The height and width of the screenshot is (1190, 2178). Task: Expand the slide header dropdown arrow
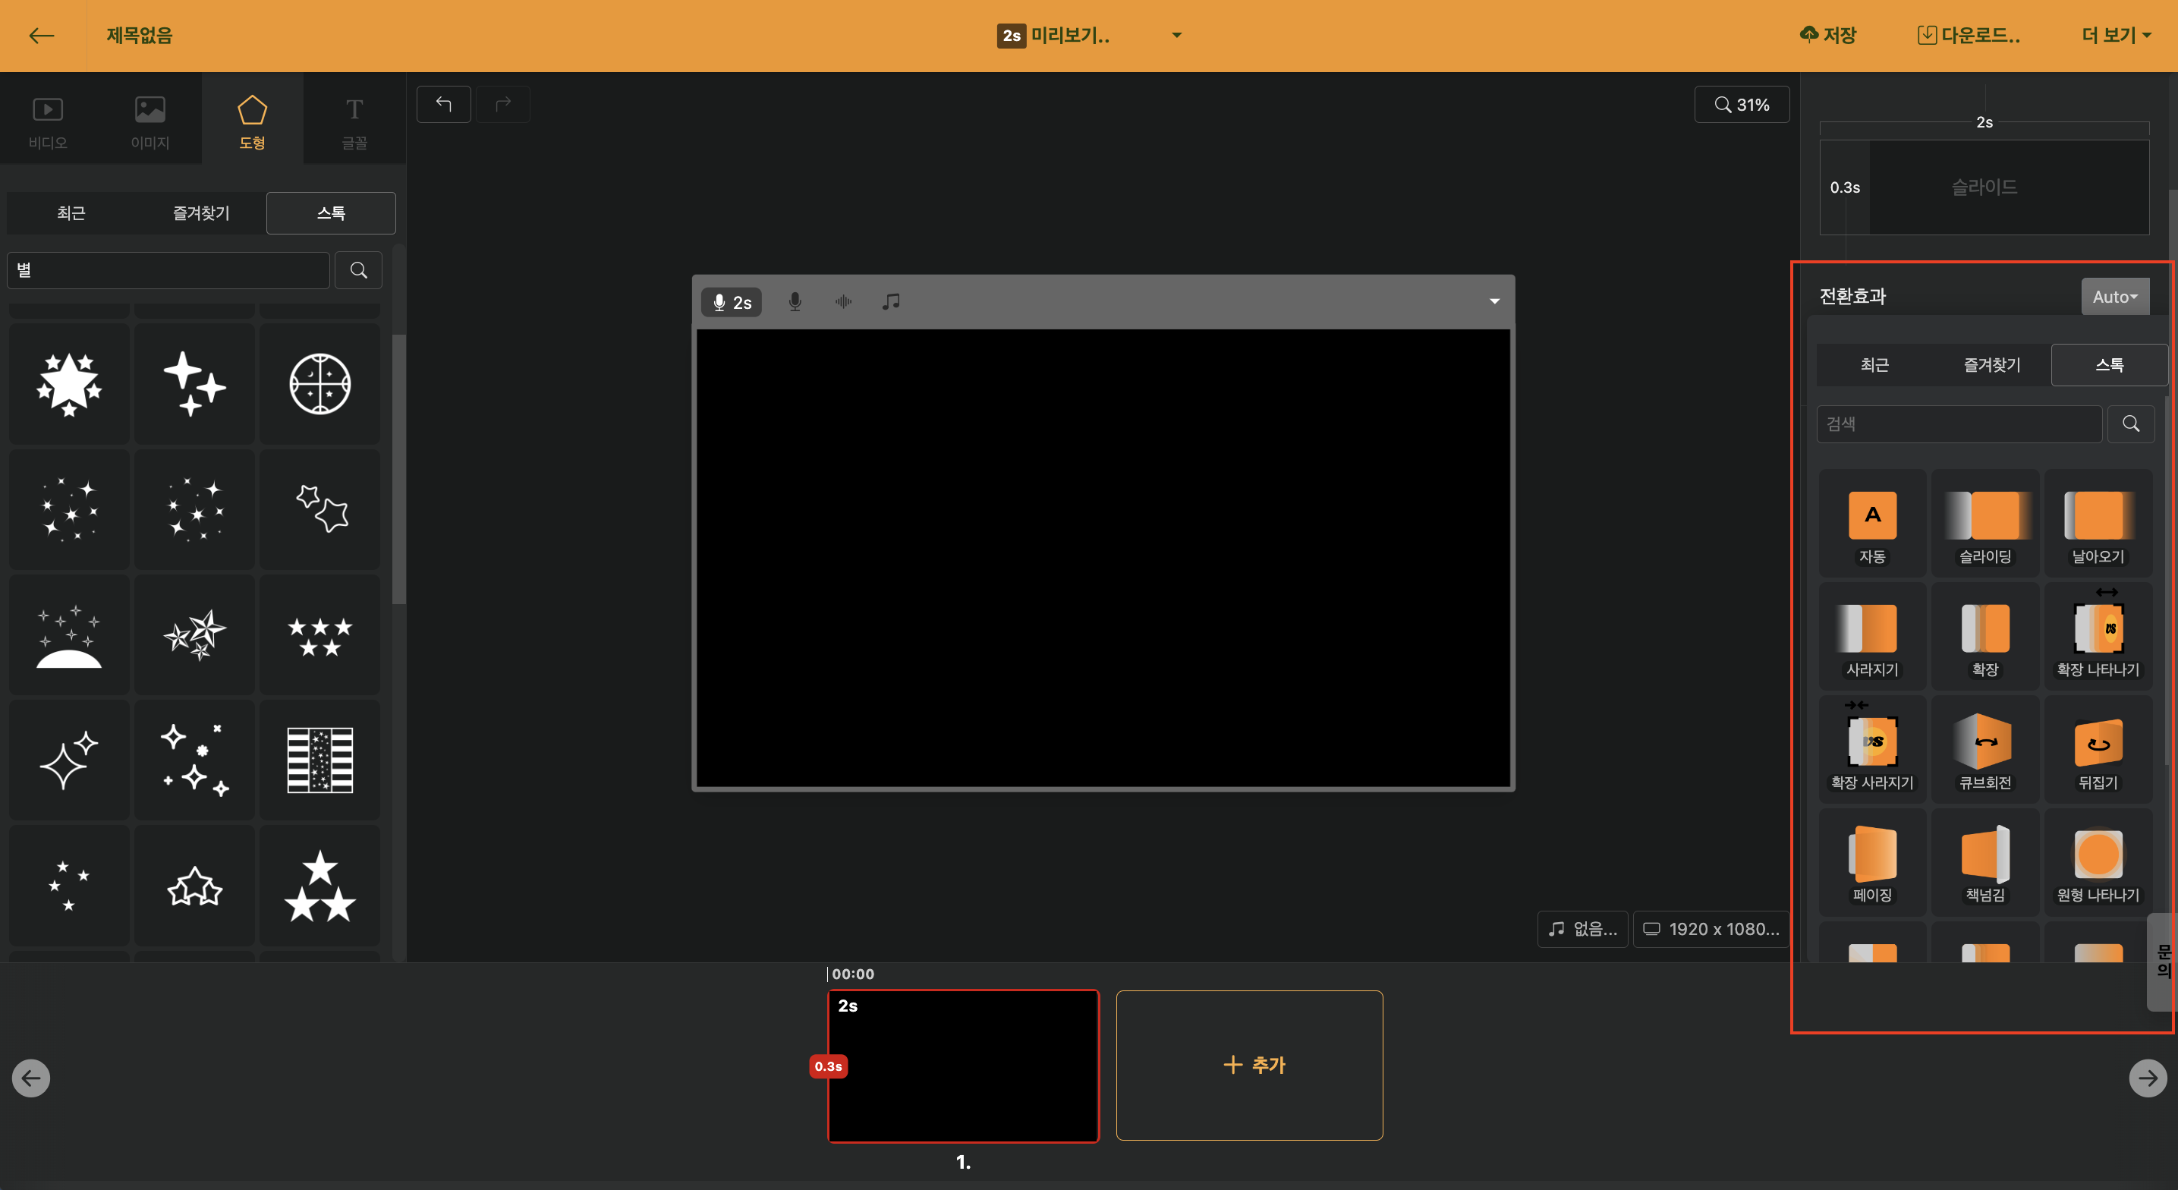pos(1494,302)
